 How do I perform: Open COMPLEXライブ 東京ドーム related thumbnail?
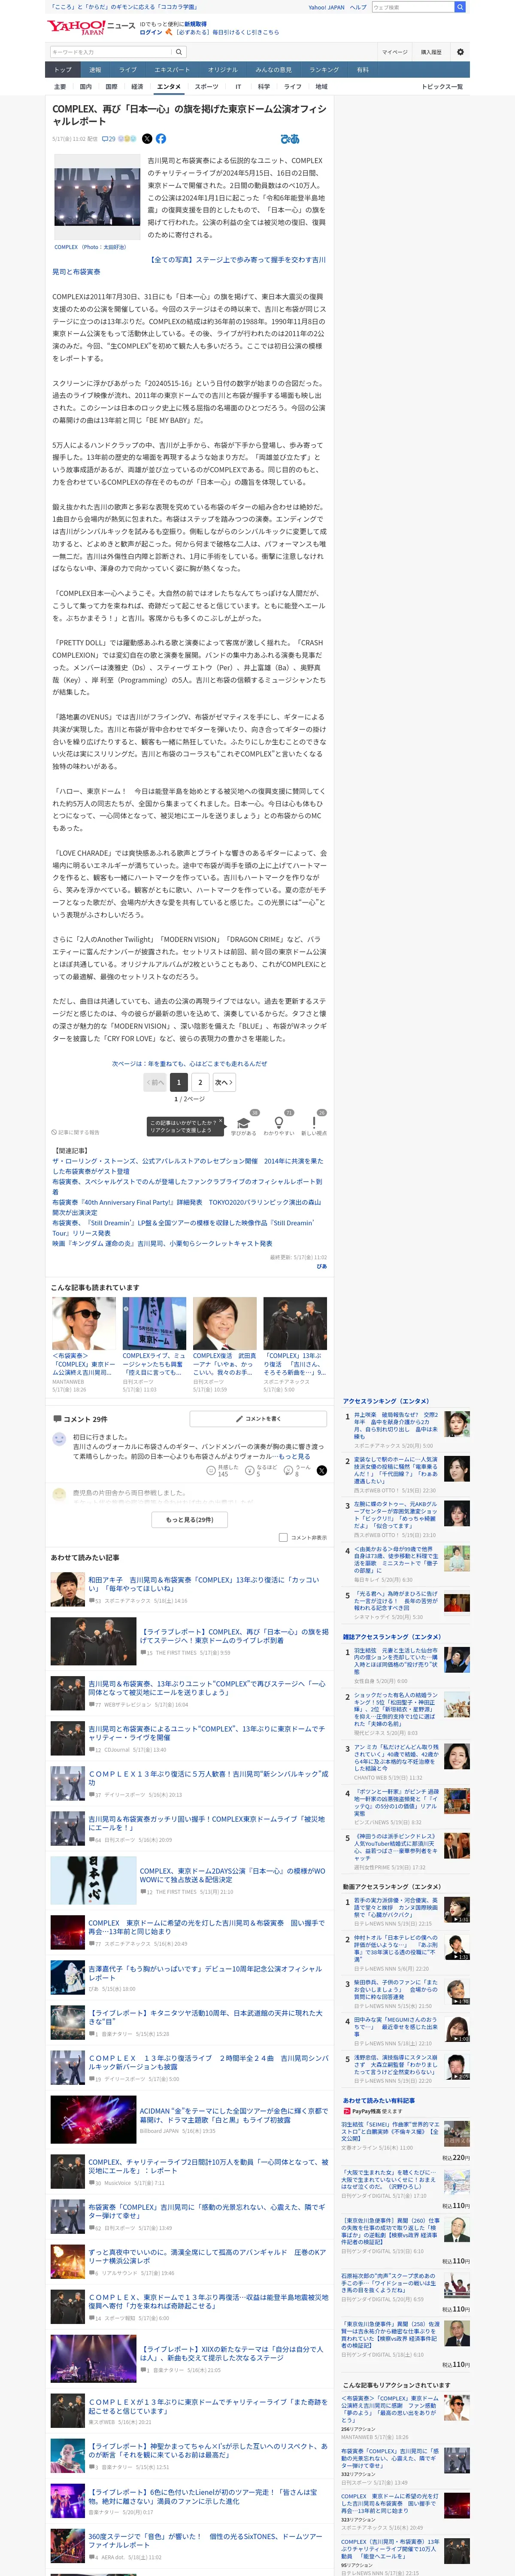[154, 1323]
